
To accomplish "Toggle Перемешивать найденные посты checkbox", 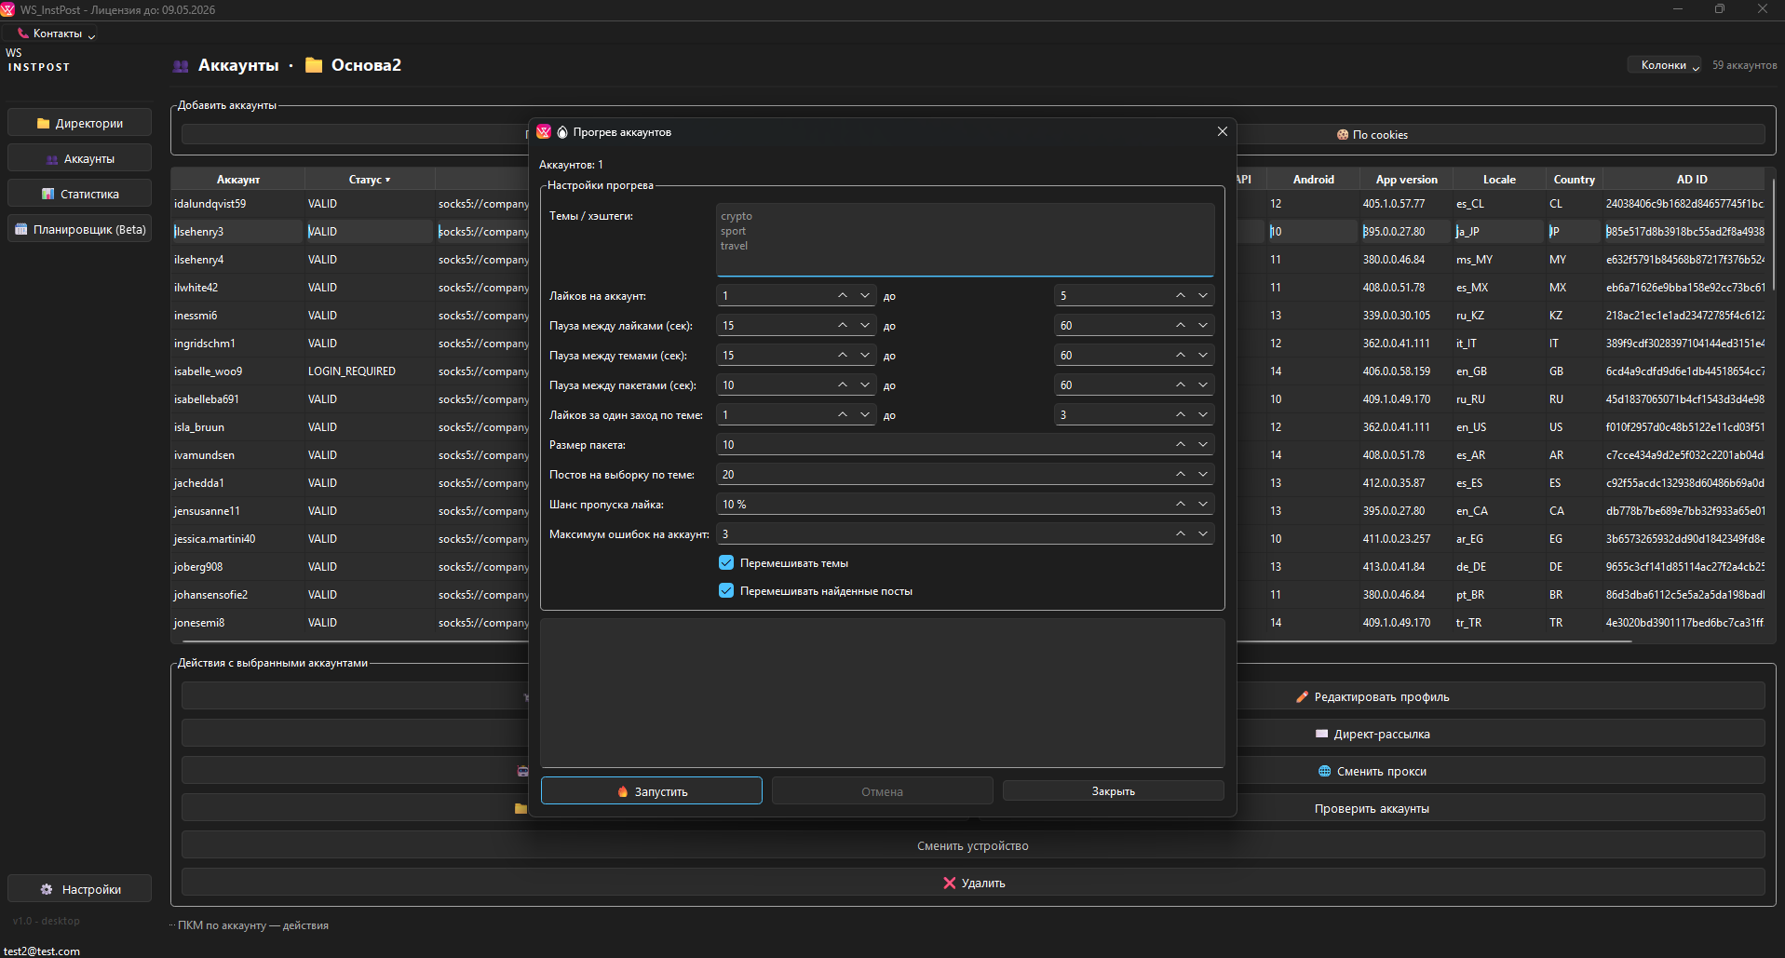I will pyautogui.click(x=726, y=591).
